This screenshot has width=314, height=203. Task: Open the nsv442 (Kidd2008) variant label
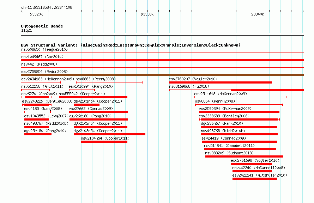pos(39,64)
